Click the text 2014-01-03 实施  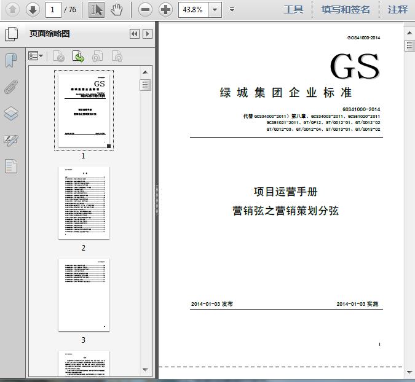(357, 304)
